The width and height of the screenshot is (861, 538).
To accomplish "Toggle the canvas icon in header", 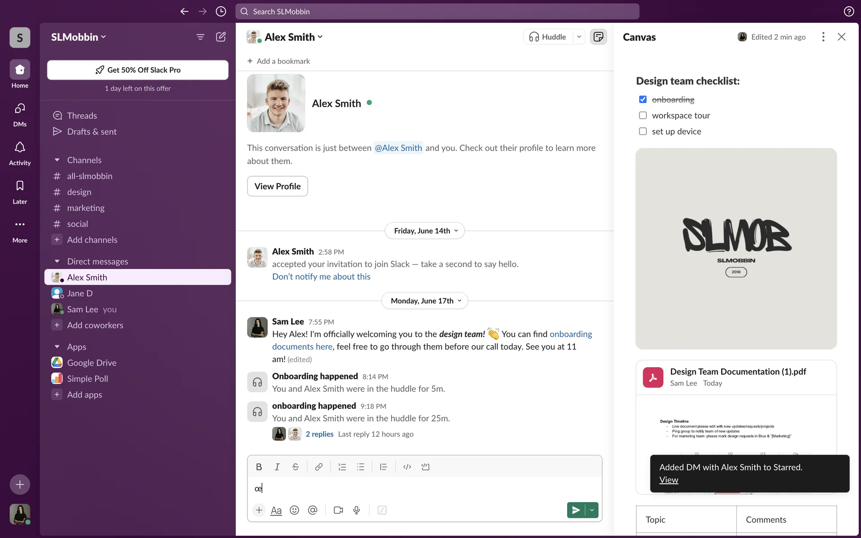I will [598, 37].
